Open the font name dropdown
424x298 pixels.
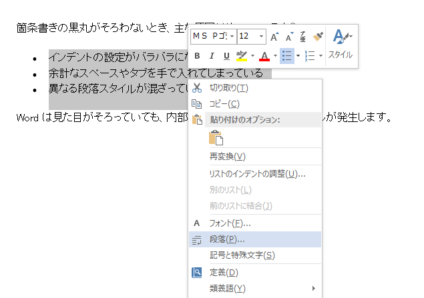[230, 36]
